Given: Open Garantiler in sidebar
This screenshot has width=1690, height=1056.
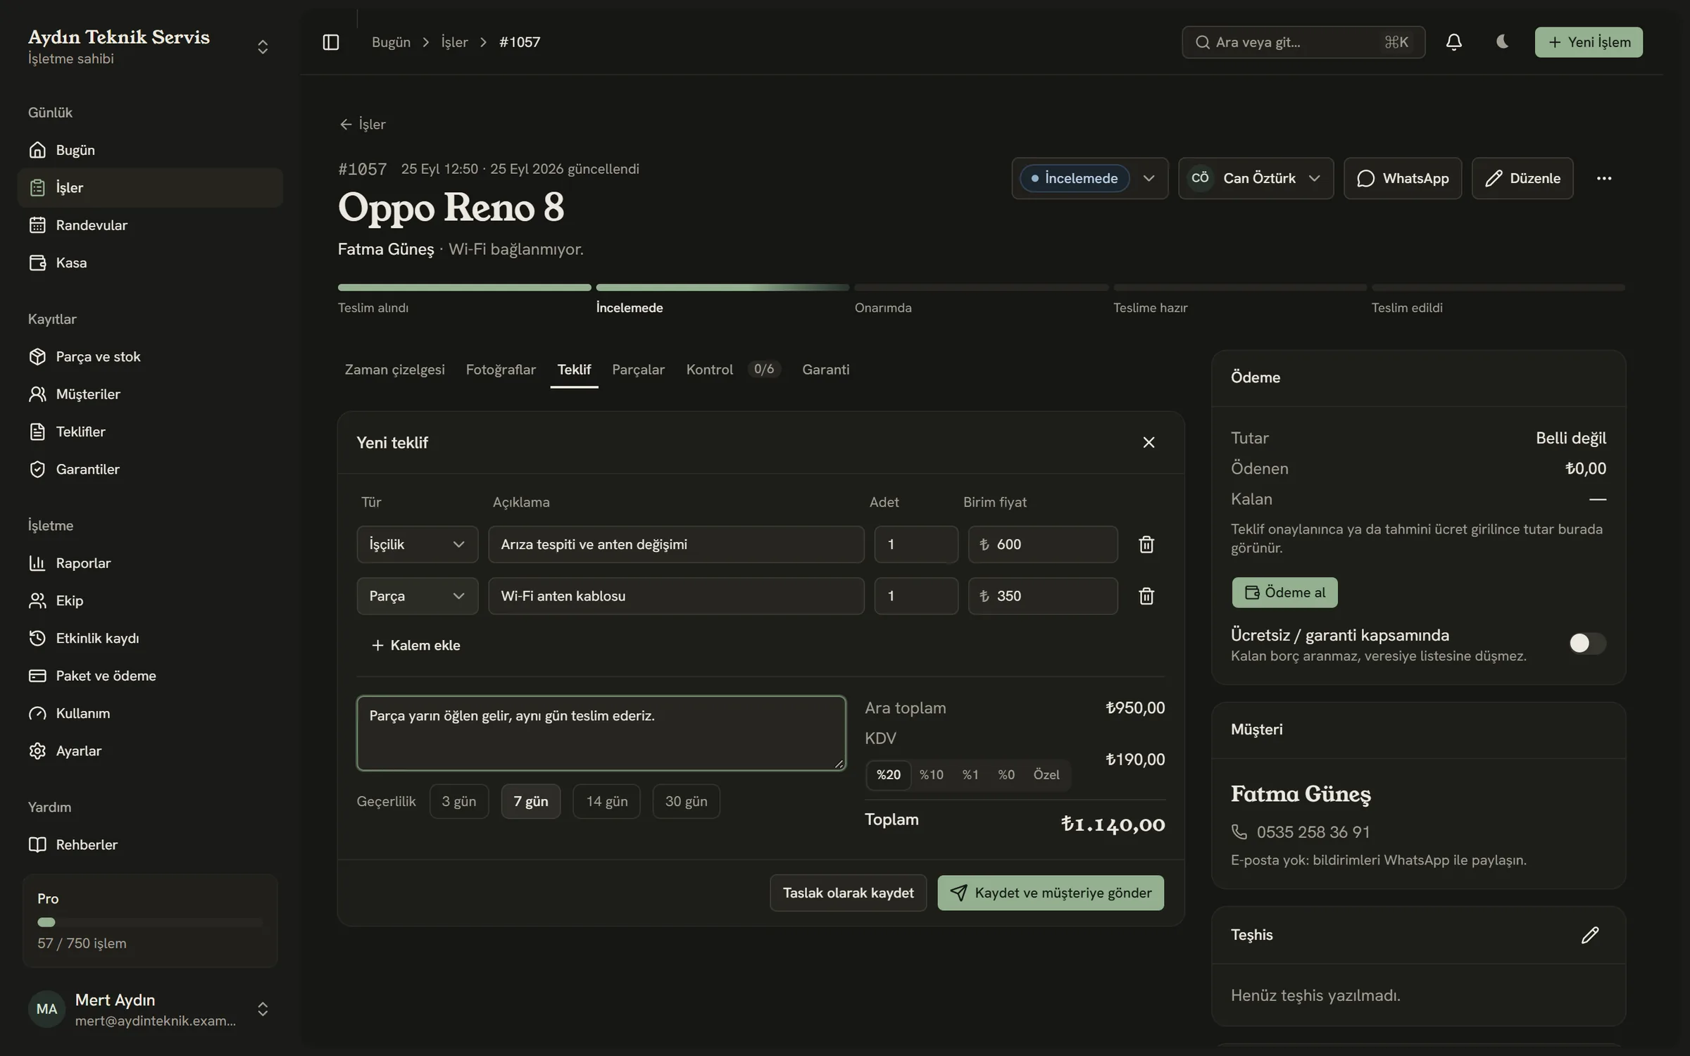Looking at the screenshot, I should [x=150, y=470].
